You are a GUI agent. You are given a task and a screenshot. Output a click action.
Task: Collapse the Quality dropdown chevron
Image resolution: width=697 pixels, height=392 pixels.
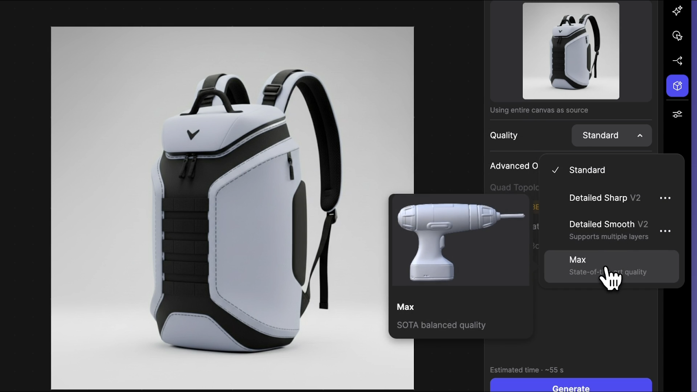[x=640, y=135]
